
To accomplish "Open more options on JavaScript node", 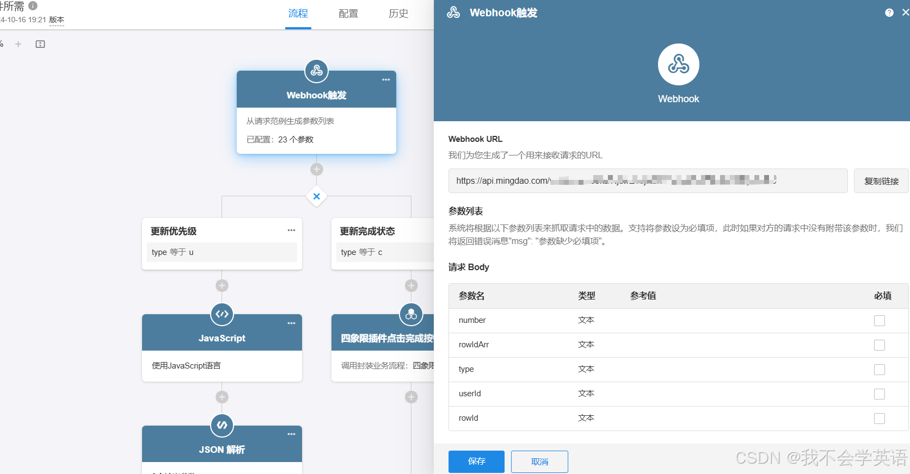I will coord(291,323).
